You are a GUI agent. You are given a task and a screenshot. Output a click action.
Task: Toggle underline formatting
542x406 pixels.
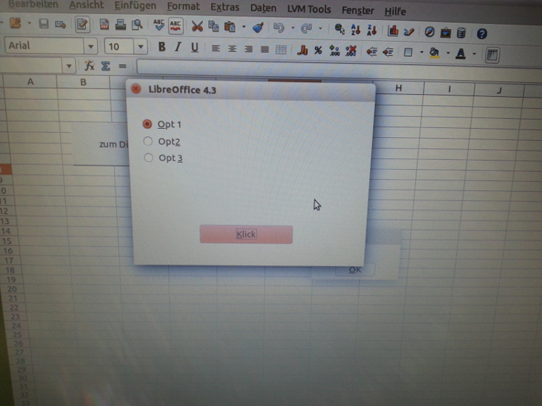coord(195,47)
